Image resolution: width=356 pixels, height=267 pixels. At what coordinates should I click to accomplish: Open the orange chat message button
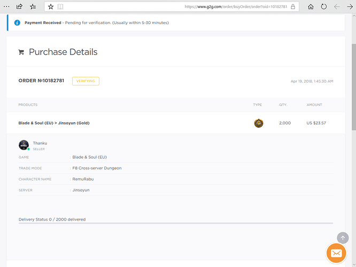tap(336, 253)
